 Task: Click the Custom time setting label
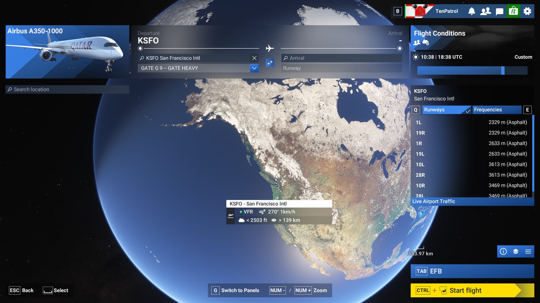click(523, 57)
